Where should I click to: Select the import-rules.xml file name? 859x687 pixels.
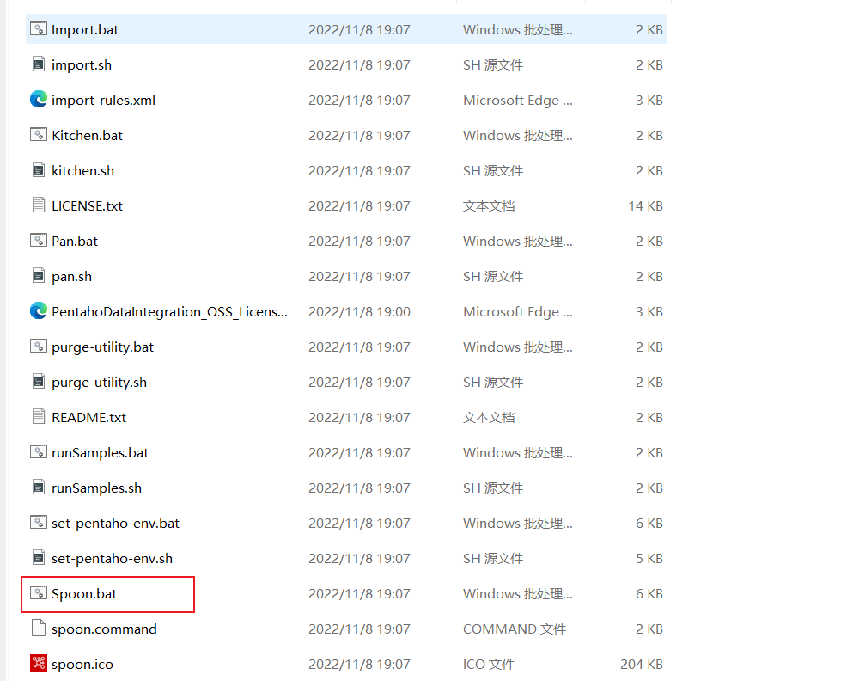click(104, 100)
